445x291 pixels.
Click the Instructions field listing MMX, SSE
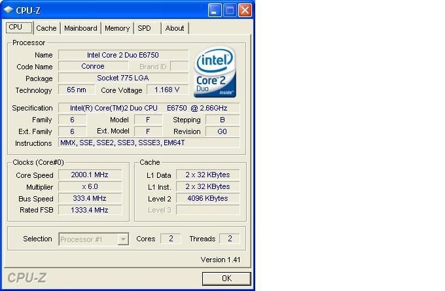(x=149, y=143)
